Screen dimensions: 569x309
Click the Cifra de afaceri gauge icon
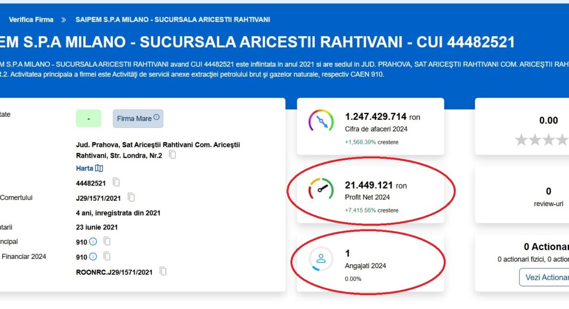click(x=321, y=121)
